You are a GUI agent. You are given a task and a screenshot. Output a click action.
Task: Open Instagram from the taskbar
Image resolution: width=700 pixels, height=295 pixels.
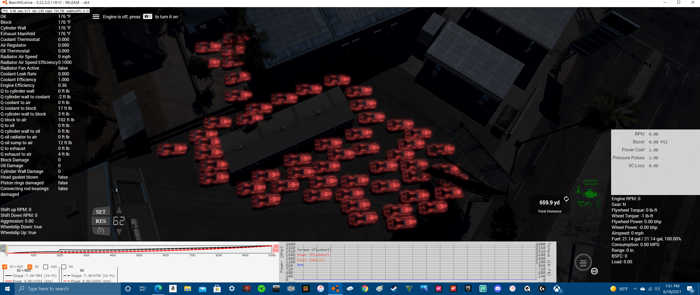pos(512,289)
